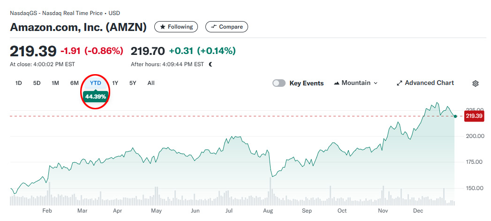491x221 pixels.
Task: Click the 44.39% YTD return badge
Action: click(x=96, y=97)
